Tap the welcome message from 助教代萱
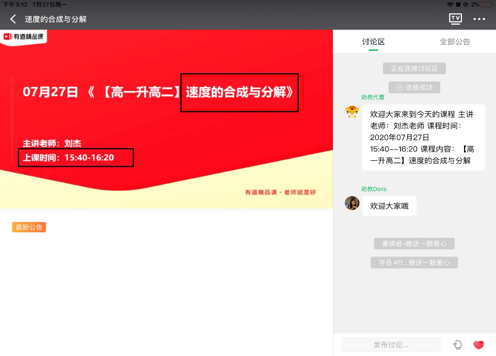The image size is (496, 356). pos(423,137)
